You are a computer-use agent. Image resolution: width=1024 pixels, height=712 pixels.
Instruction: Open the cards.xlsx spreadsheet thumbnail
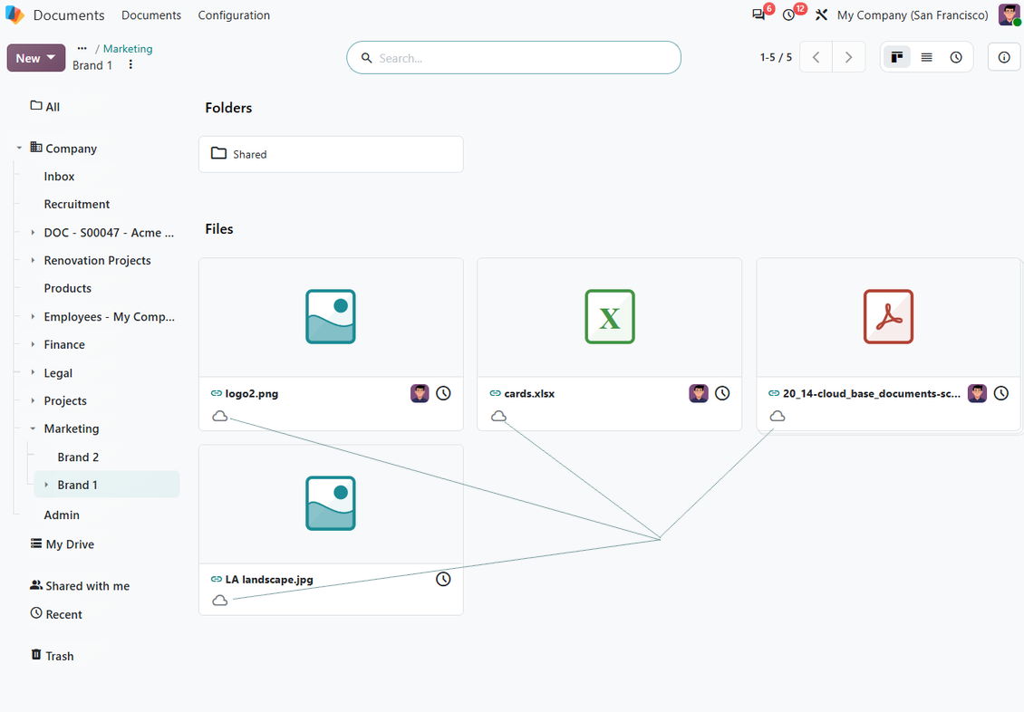pos(610,316)
